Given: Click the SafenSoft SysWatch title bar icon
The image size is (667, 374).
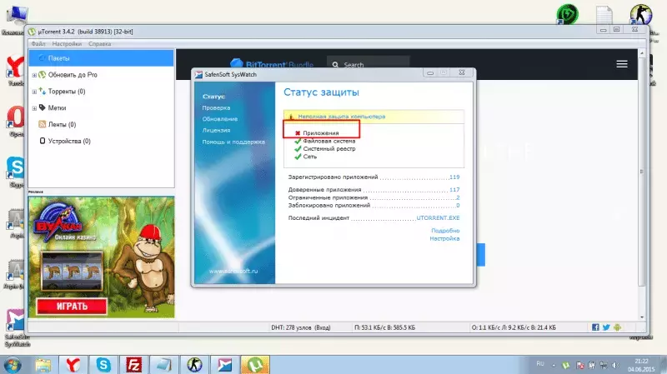Looking at the screenshot, I should click(x=198, y=74).
